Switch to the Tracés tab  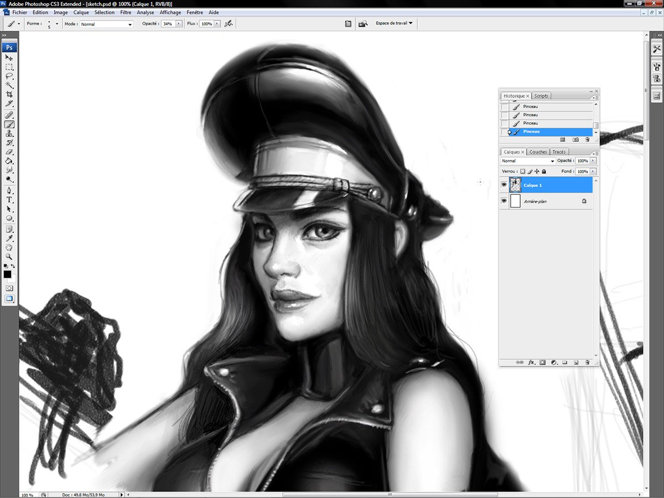(x=559, y=152)
